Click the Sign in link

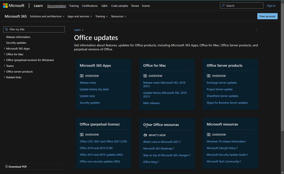click(271, 6)
